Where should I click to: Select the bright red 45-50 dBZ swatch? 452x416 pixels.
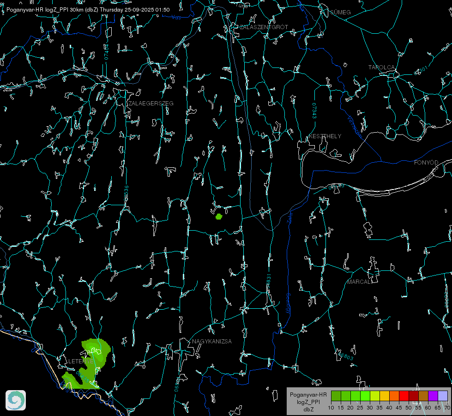click(x=404, y=396)
